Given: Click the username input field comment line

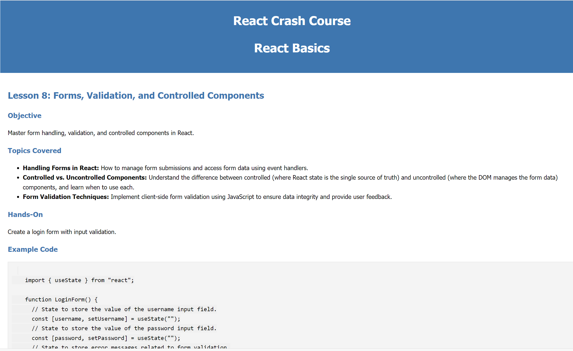Looking at the screenshot, I should [124, 309].
